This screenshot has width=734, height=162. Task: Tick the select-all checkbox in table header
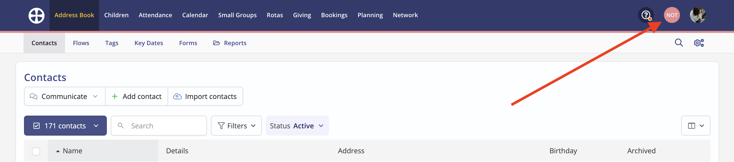[x=36, y=151]
